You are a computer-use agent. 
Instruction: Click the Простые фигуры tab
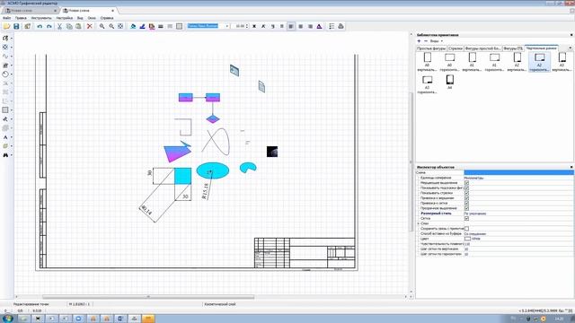[431, 48]
